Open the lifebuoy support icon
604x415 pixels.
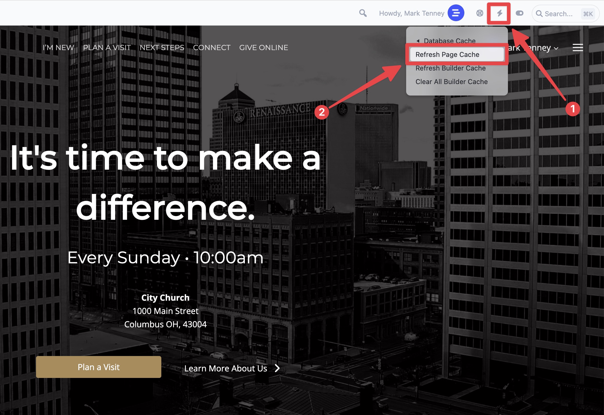[x=479, y=13]
